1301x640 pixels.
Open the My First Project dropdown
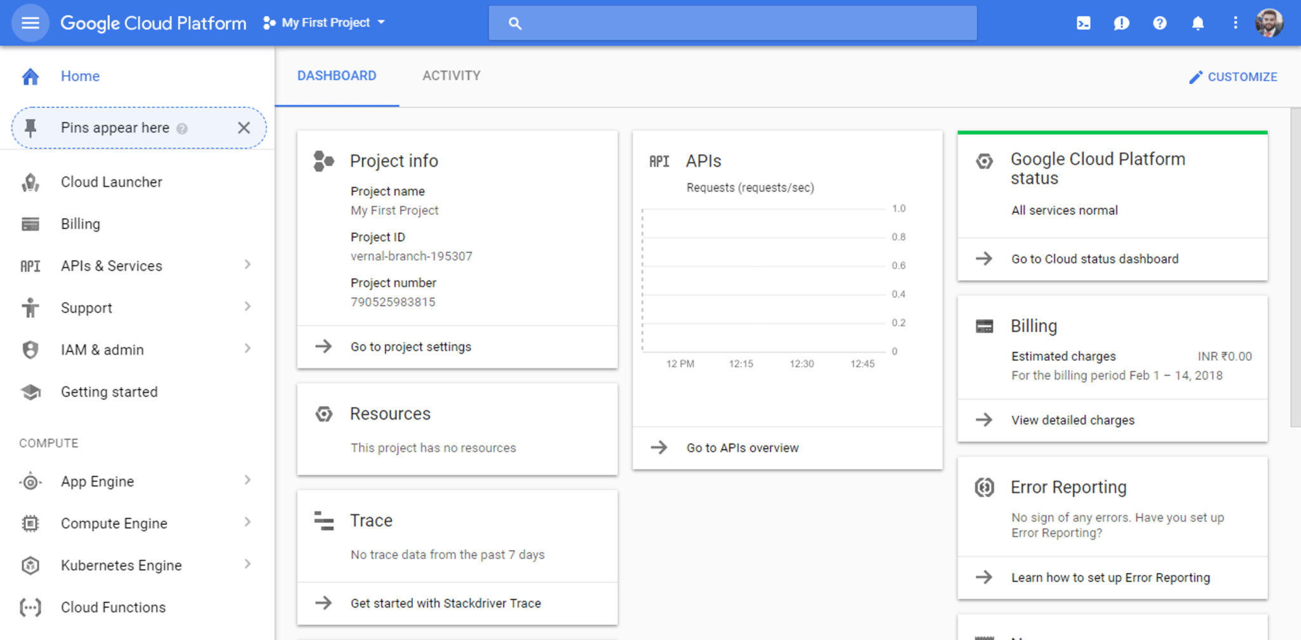point(324,23)
